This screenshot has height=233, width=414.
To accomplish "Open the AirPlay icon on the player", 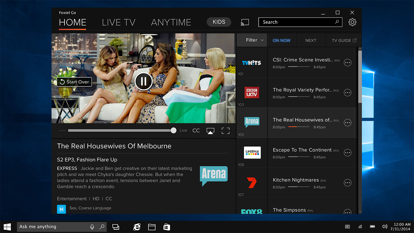I will click(210, 131).
